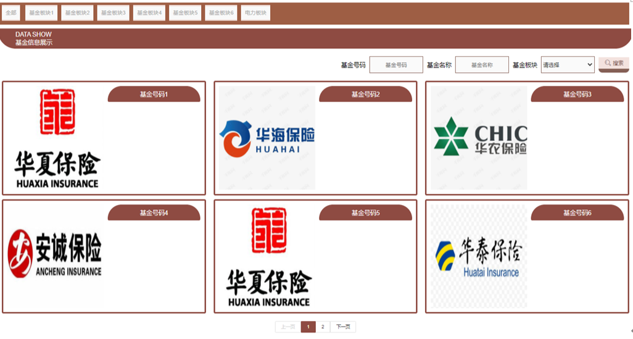This screenshot has width=633, height=339.
Task: Select the 全部 category tab
Action: [11, 13]
